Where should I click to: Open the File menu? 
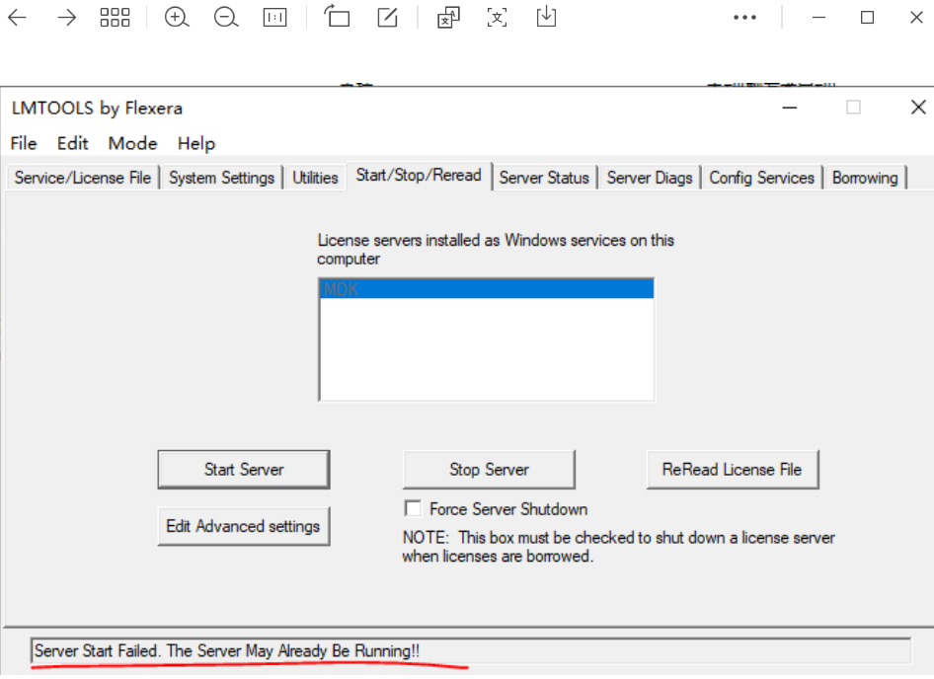(24, 143)
